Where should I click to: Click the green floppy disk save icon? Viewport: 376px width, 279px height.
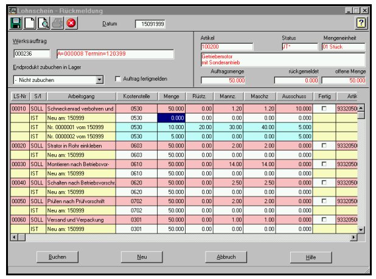coord(16,24)
